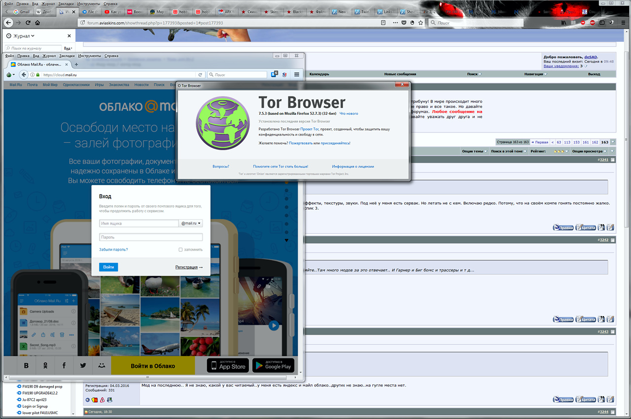Open main Firefox hamburger menu
The width and height of the screenshot is (631, 419).
(623, 23)
